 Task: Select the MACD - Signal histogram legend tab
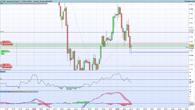point(31,91)
